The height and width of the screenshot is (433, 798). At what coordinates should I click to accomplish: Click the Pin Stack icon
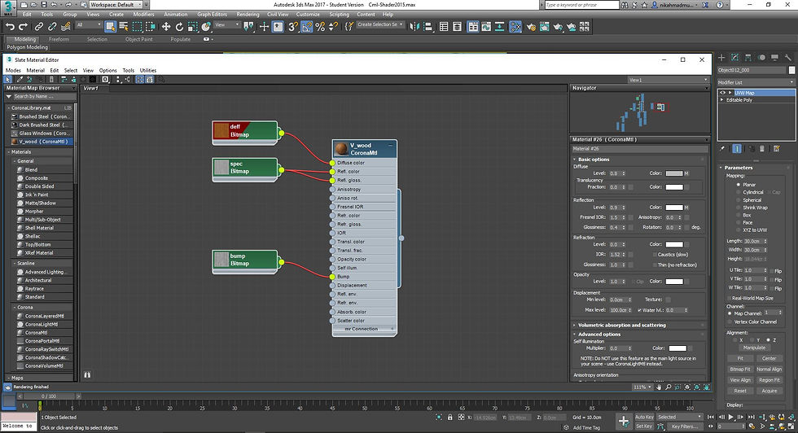coord(722,149)
